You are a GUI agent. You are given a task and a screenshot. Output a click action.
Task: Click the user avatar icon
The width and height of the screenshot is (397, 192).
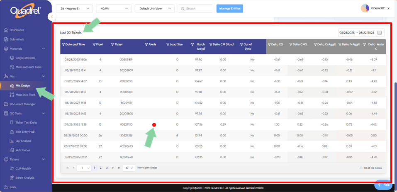coord(365,8)
